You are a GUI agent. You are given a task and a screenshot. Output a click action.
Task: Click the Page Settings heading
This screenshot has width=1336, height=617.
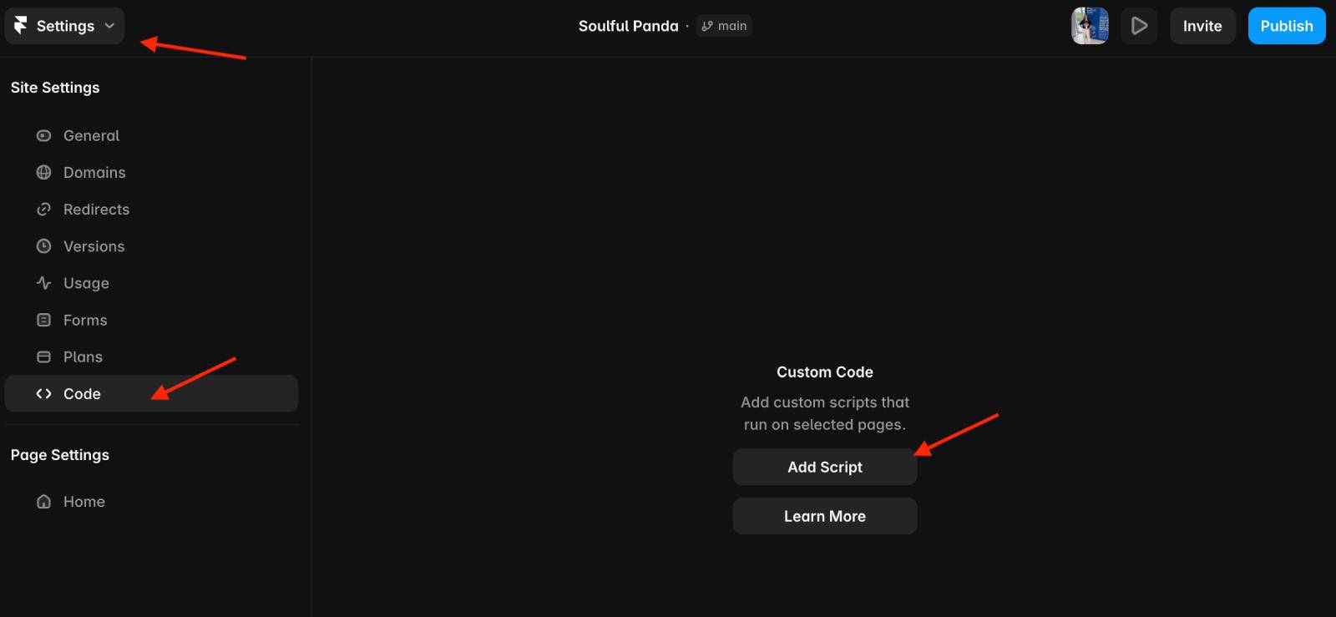(60, 455)
